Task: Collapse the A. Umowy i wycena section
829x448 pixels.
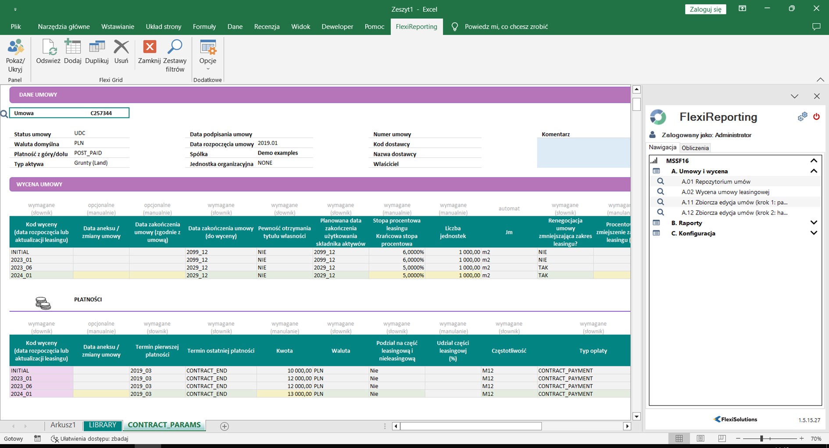Action: pyautogui.click(x=814, y=171)
